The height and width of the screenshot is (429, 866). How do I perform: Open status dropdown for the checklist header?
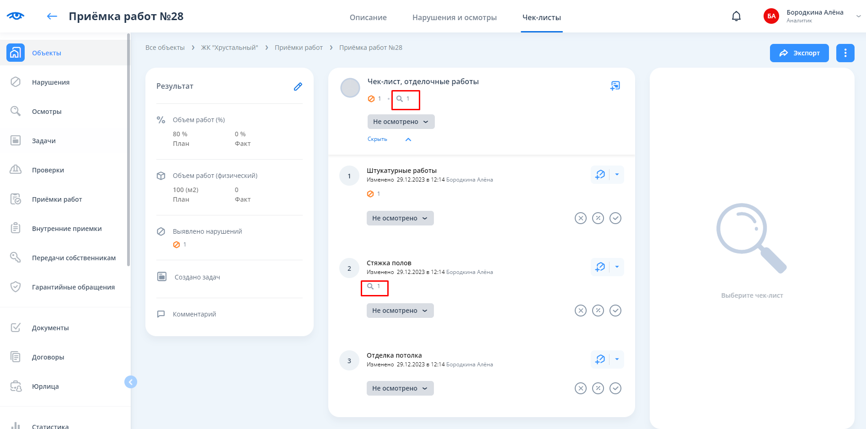point(401,122)
